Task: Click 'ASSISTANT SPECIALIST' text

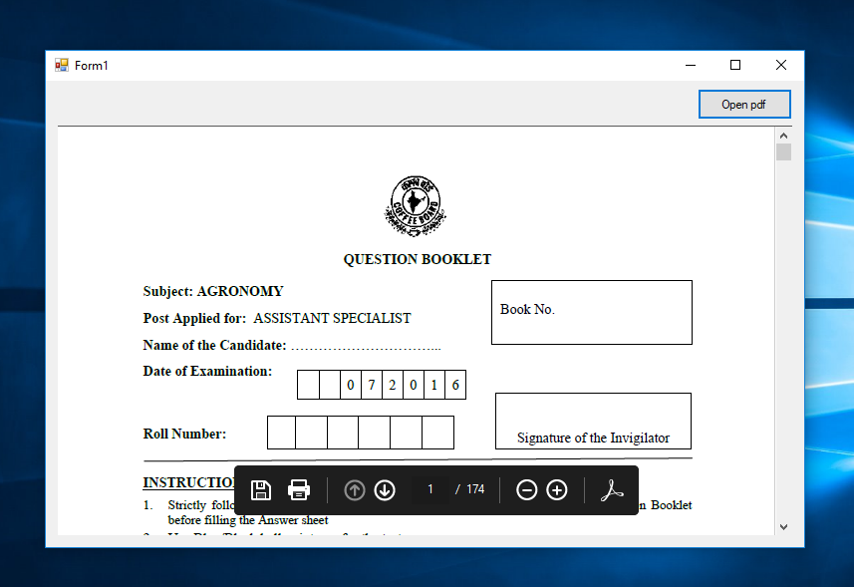Action: pyautogui.click(x=332, y=318)
